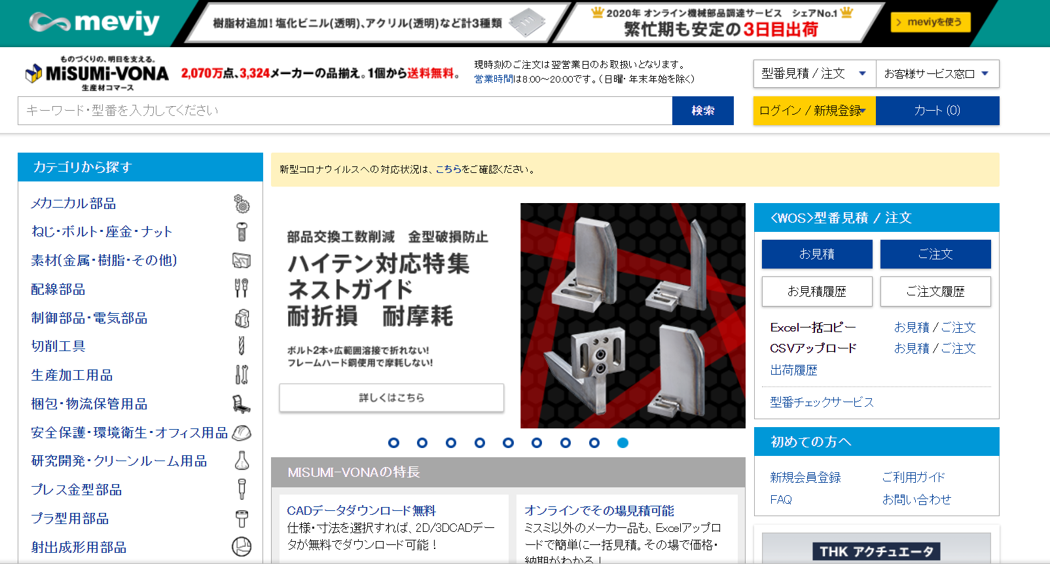Open CADデータダウンロード無料 link
Viewport: 1050px width, 564px height.
(361, 511)
